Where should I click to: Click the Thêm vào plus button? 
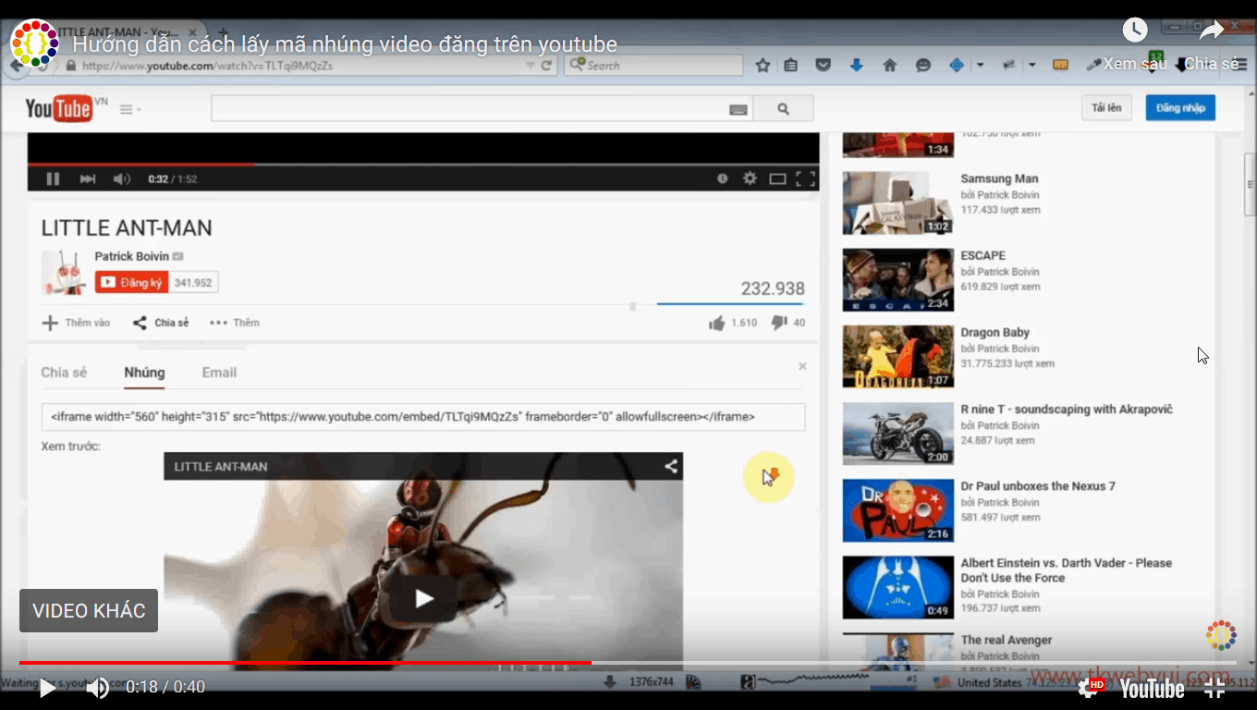[76, 323]
